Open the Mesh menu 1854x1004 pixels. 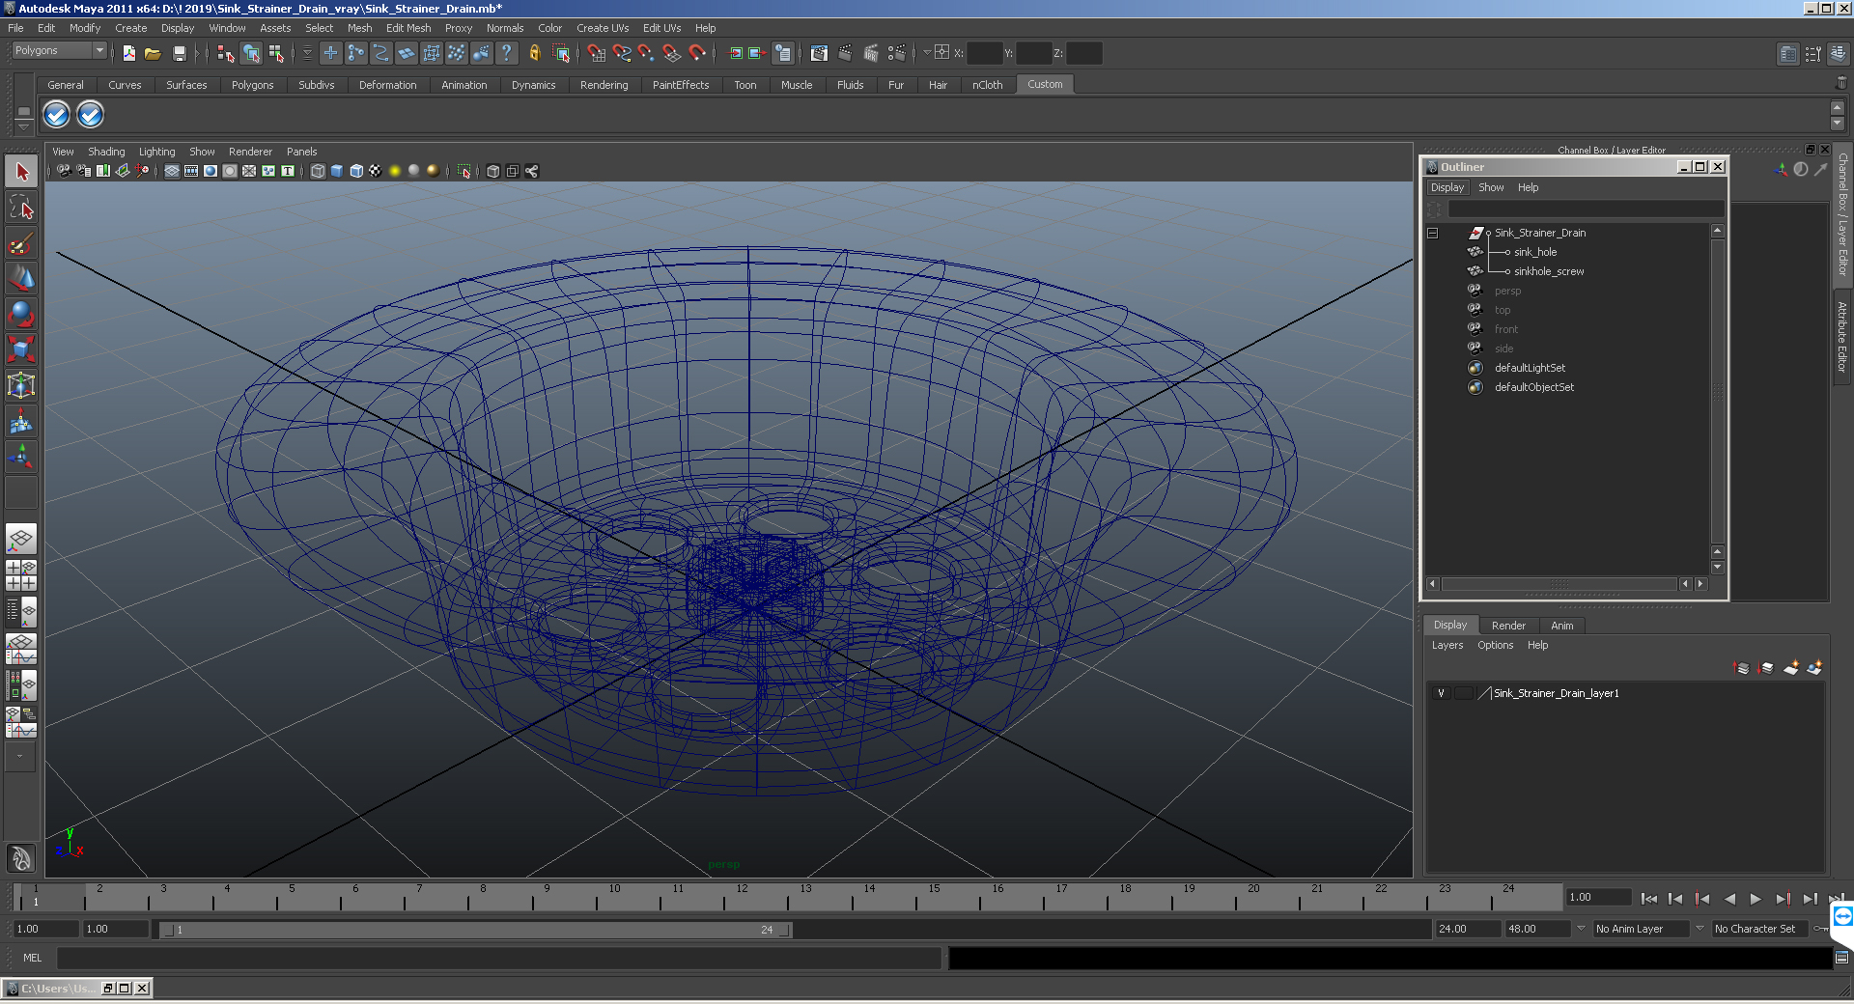pyautogui.click(x=359, y=28)
